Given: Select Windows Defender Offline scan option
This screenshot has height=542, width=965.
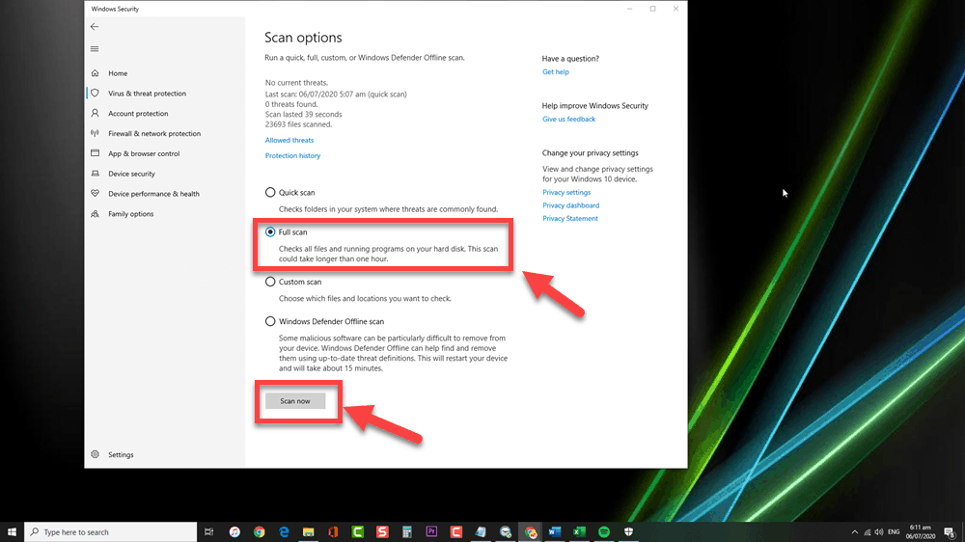Looking at the screenshot, I should pos(270,321).
